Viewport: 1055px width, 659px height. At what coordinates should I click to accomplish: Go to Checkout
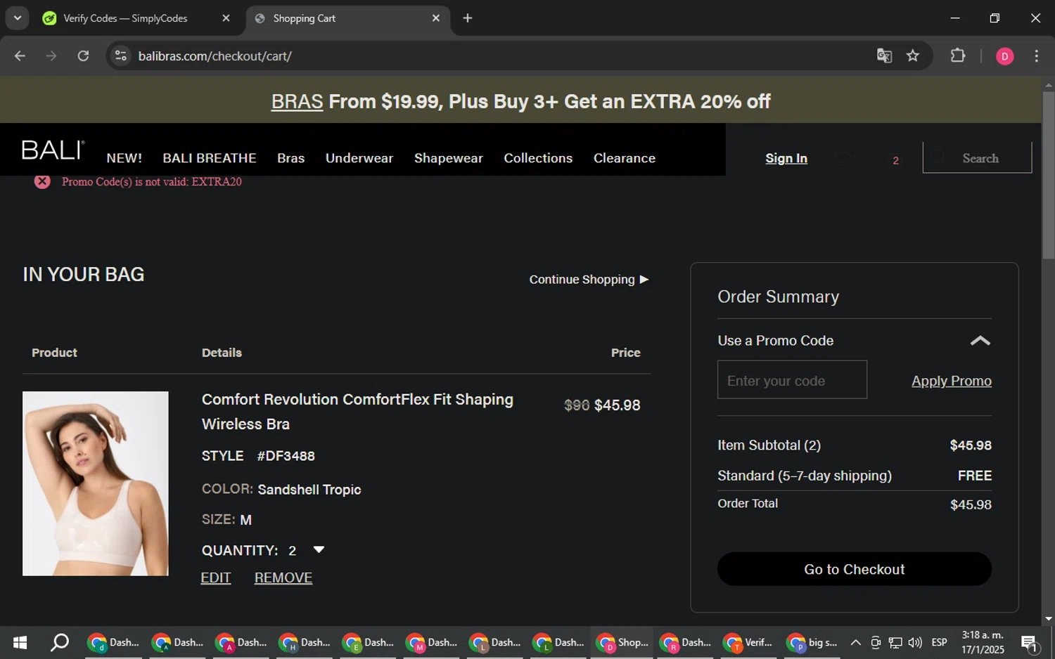pos(855,569)
